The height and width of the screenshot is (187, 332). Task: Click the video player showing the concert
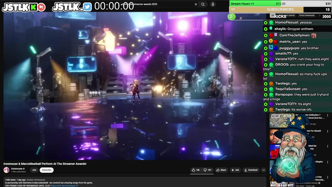(x=135, y=86)
